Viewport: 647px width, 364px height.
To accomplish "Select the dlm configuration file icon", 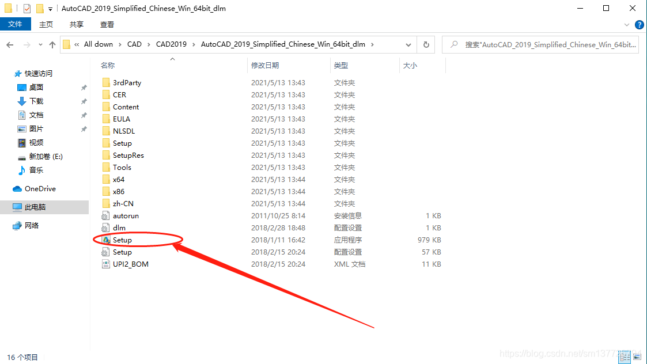I will pos(105,228).
